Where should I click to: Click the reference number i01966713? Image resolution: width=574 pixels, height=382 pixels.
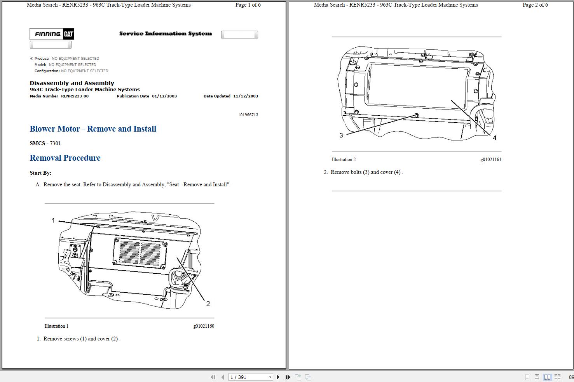point(249,115)
